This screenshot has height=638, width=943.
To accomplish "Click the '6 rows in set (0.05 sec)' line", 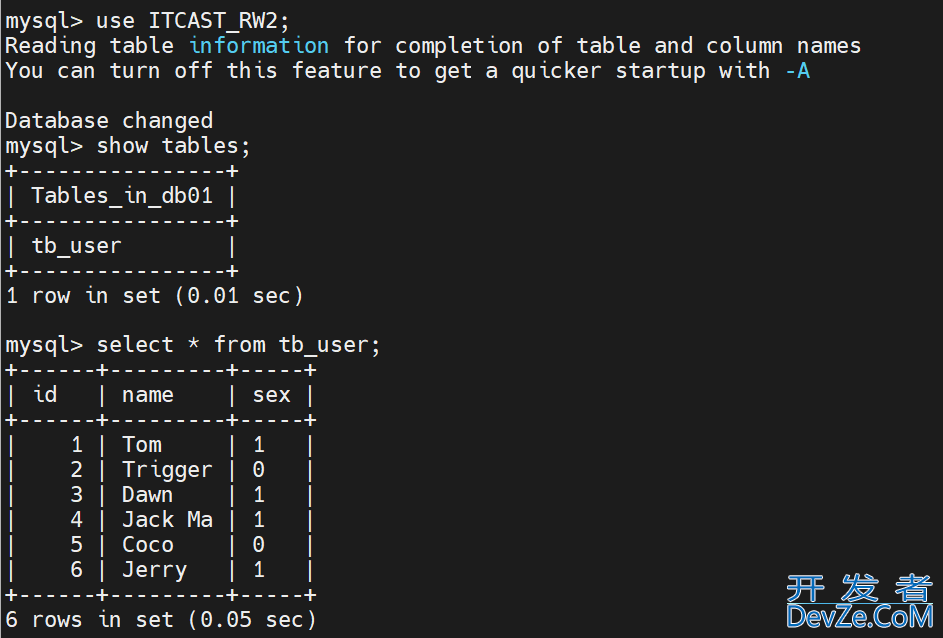I will (x=161, y=619).
